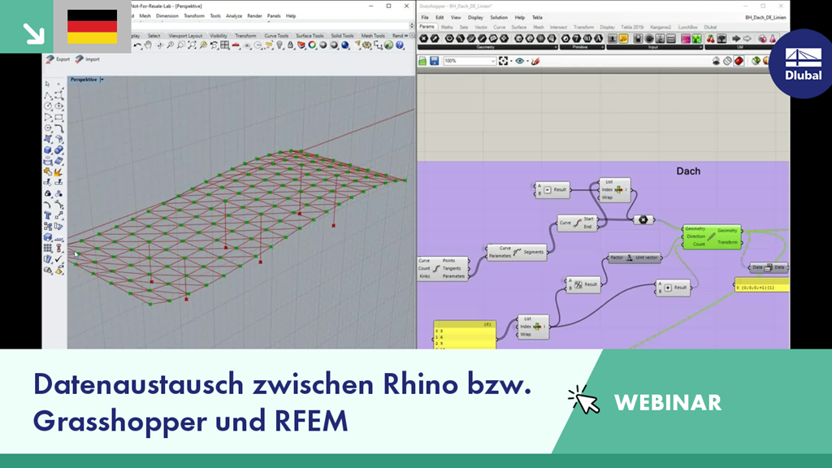
Task: Open the Dimension menu in Rhino
Action: (167, 16)
